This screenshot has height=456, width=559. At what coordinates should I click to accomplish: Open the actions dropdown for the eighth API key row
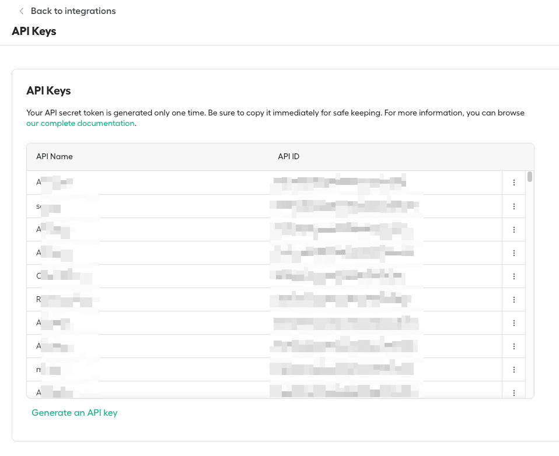click(514, 346)
